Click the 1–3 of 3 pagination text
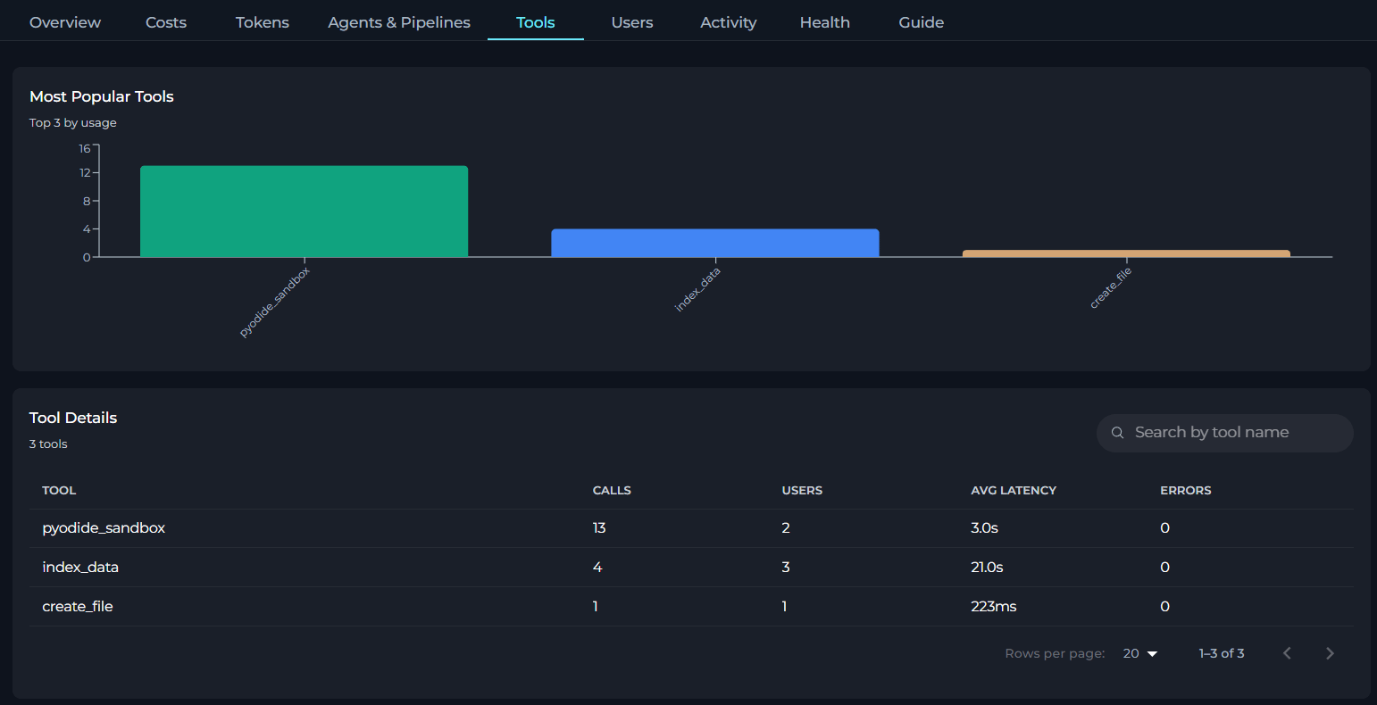 1222,653
